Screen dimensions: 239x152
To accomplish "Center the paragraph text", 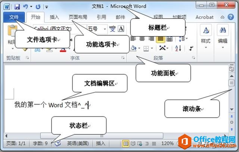I will click(x=142, y=39).
